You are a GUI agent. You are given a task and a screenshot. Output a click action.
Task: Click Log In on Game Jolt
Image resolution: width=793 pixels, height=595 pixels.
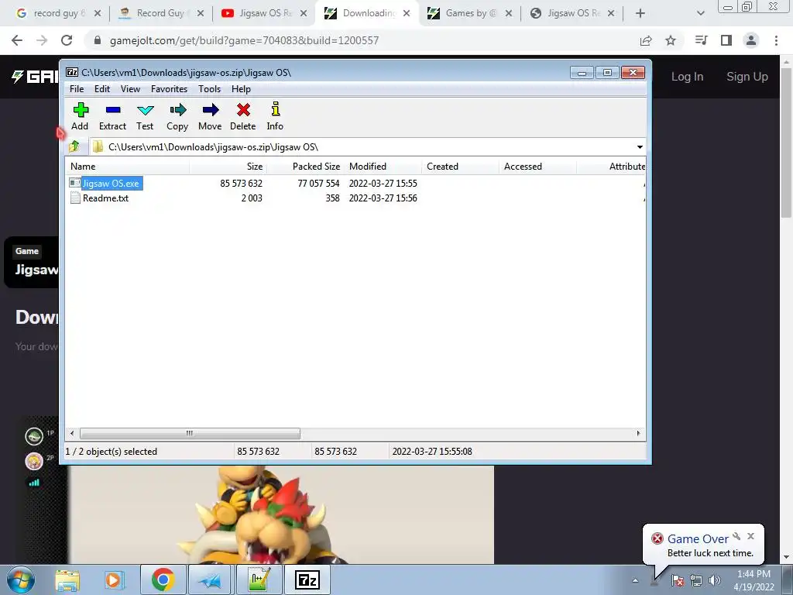[x=688, y=77]
